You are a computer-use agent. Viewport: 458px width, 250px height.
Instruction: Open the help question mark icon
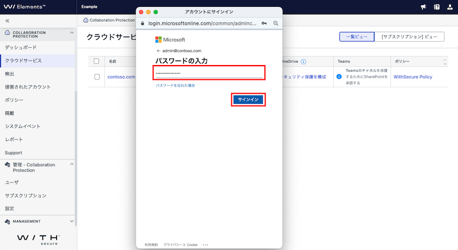tap(437, 7)
